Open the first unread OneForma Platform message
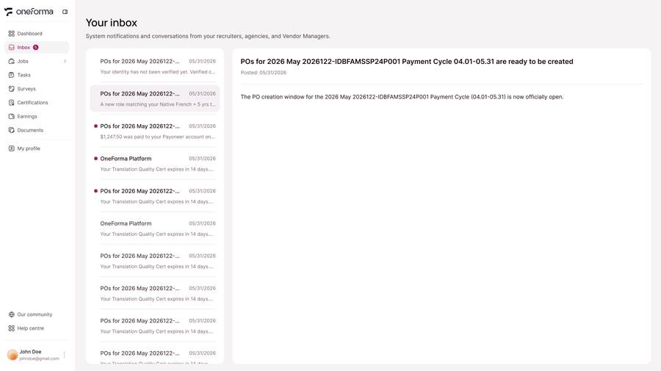Viewport: 661px width, 371px height. pyautogui.click(x=155, y=164)
